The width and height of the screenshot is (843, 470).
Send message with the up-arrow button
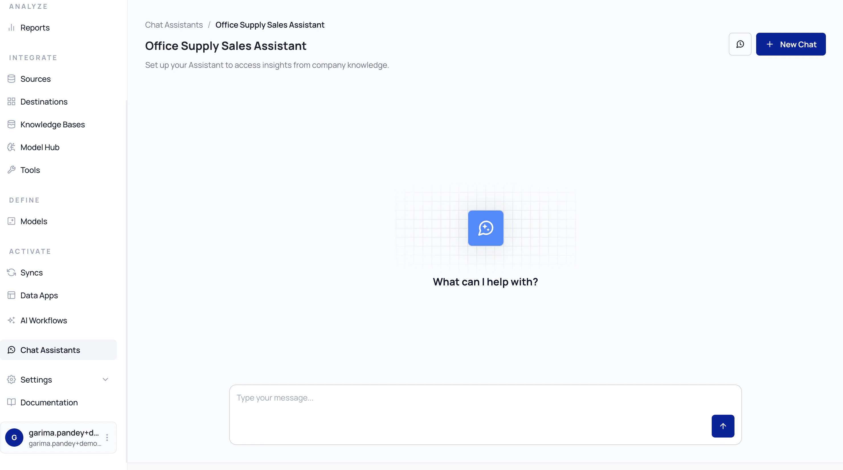click(723, 426)
